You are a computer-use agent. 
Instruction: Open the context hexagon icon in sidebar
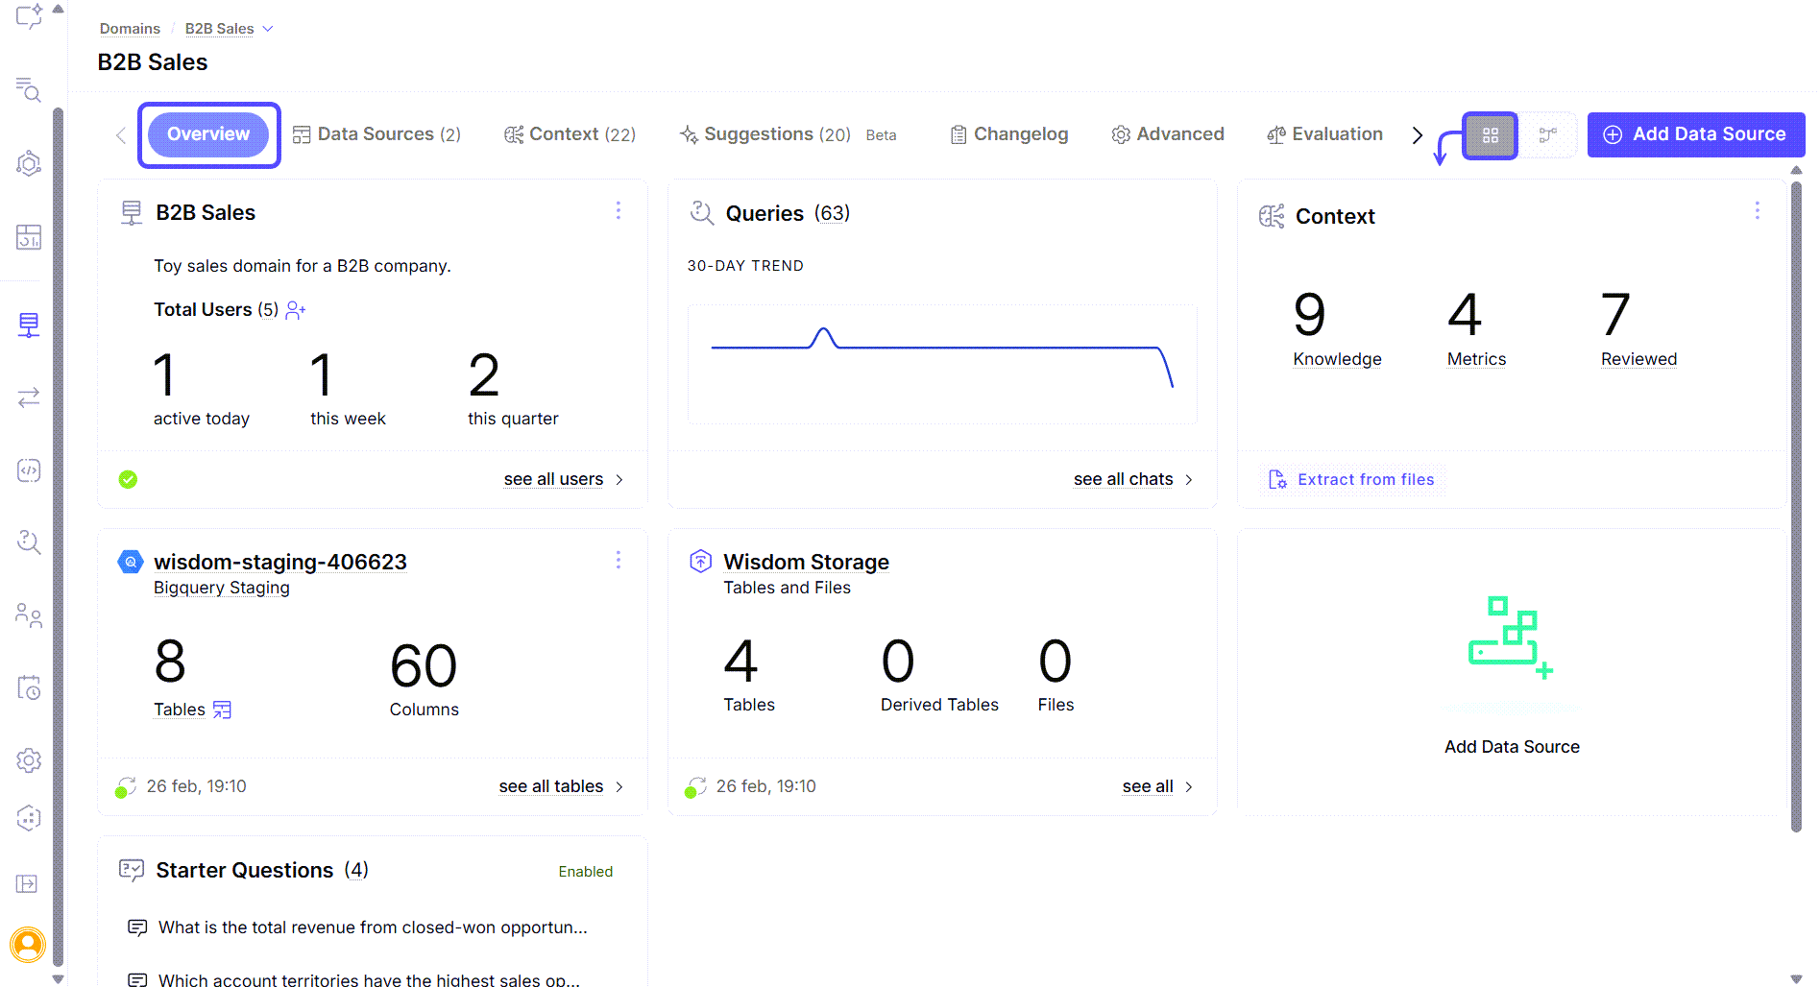tap(29, 163)
